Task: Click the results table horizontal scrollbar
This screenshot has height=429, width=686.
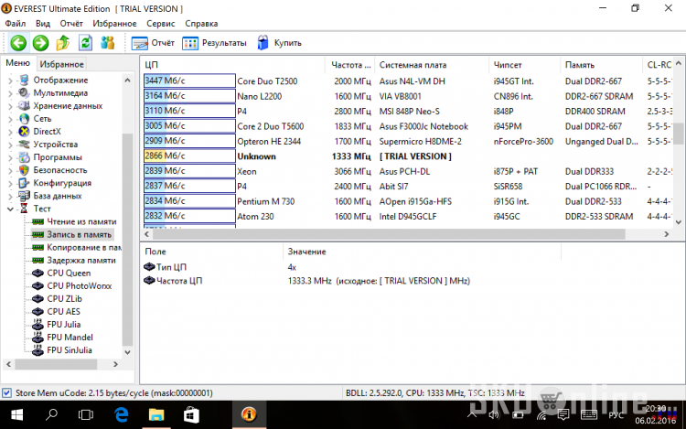Action: 389,234
